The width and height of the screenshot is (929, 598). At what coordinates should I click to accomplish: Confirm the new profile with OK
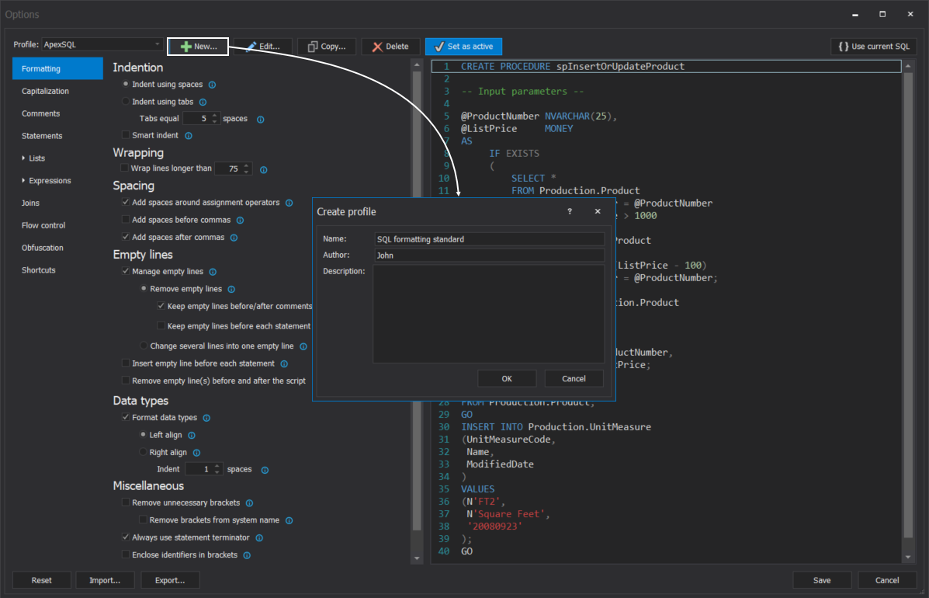click(x=507, y=378)
